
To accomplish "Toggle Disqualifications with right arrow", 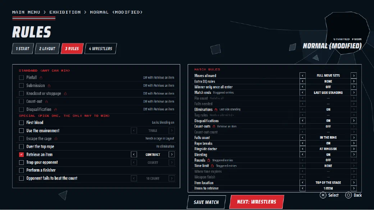I will click(354, 121).
